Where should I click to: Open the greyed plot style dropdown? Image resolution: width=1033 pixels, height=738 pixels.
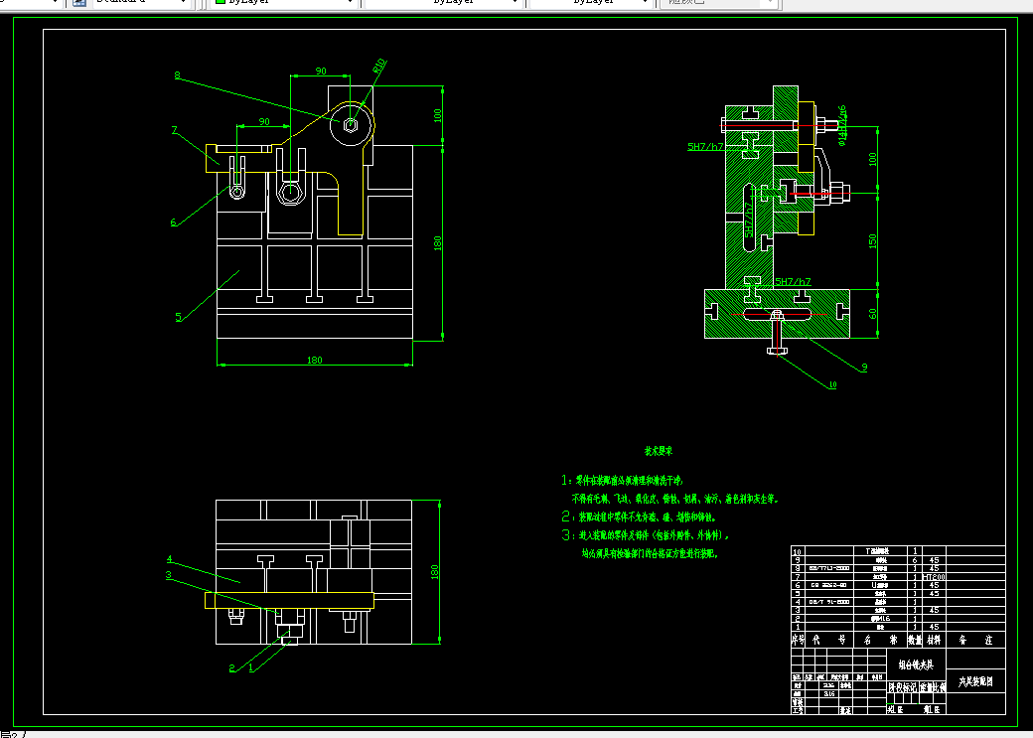tap(719, 3)
